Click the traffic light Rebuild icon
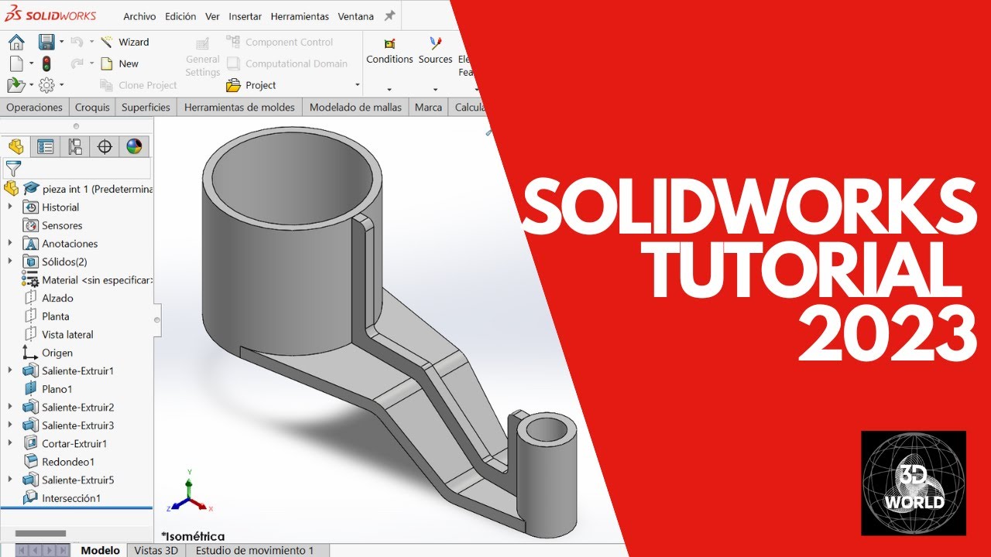The image size is (991, 557). (x=46, y=63)
